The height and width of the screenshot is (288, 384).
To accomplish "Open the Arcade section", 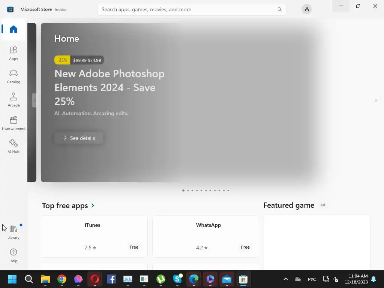I will click(13, 100).
